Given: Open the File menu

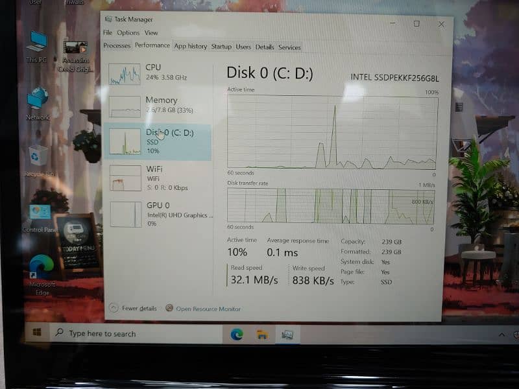Looking at the screenshot, I should tap(107, 32).
